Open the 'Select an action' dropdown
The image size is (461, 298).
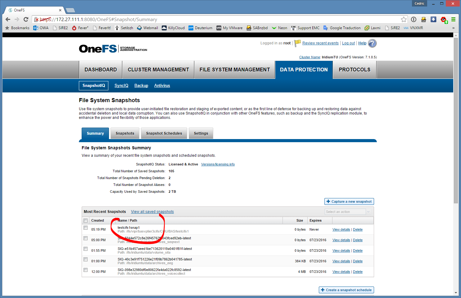click(348, 212)
